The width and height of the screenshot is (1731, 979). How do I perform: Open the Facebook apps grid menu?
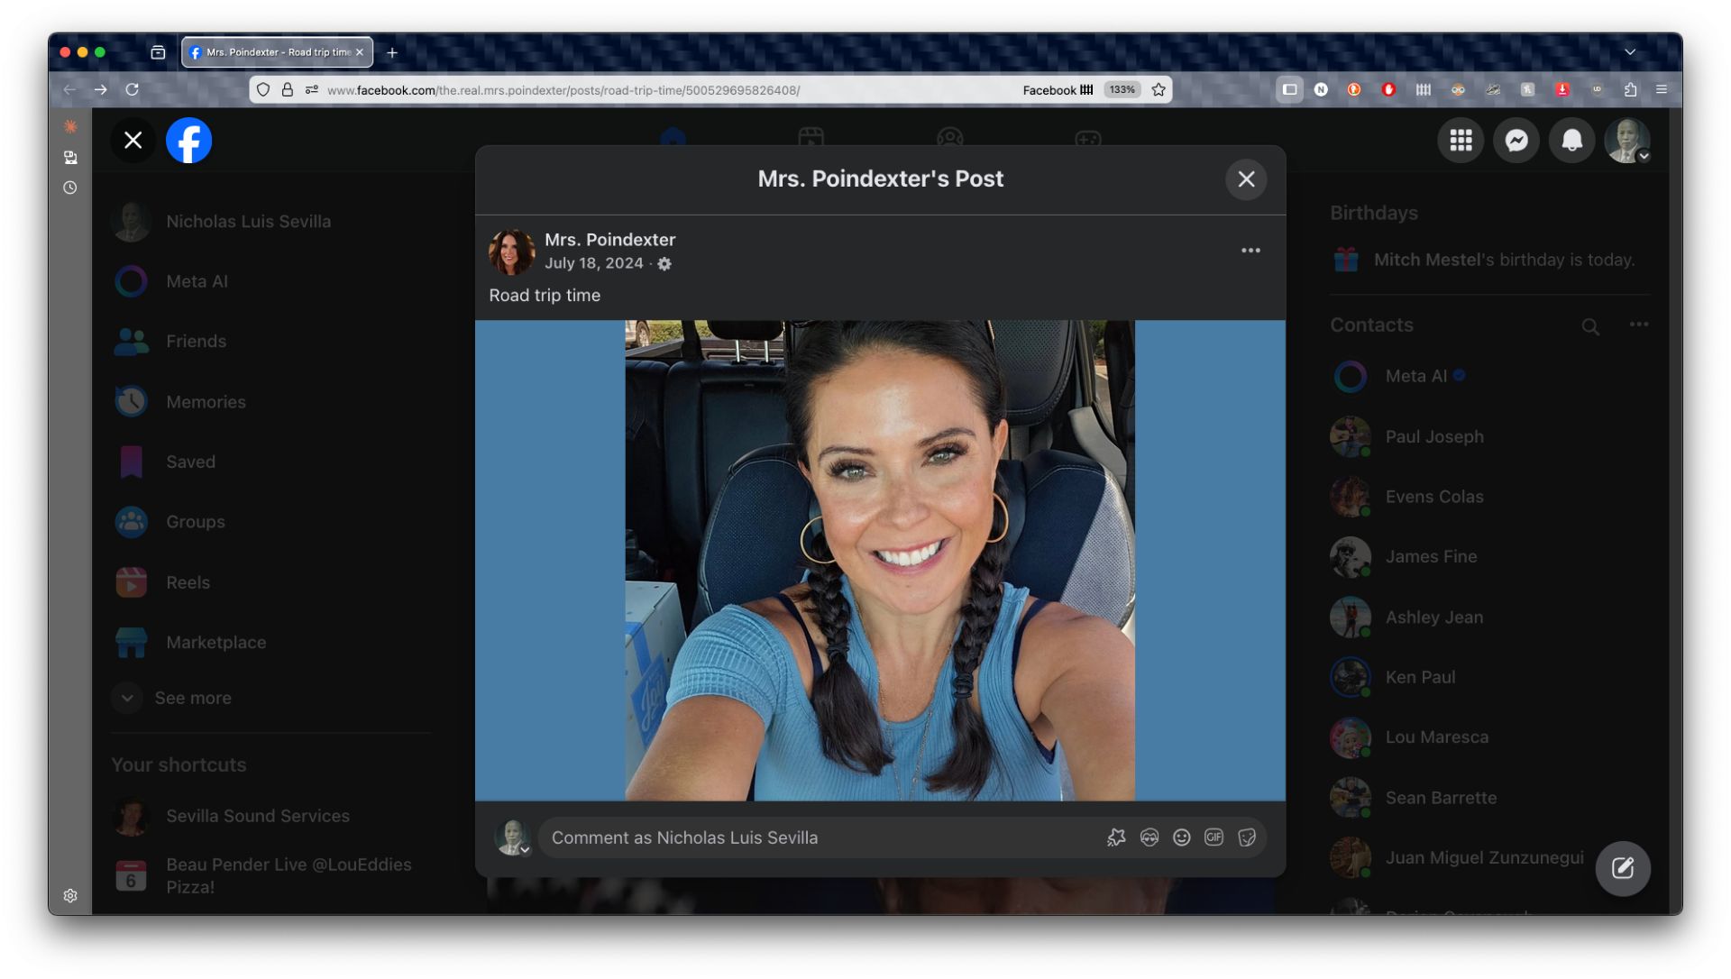coord(1461,141)
